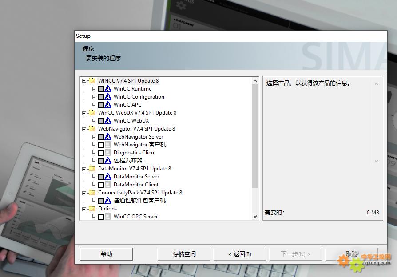Image resolution: width=397 pixels, height=277 pixels.
Task: Enable the Diagnostics Client checkbox
Action: [101, 153]
